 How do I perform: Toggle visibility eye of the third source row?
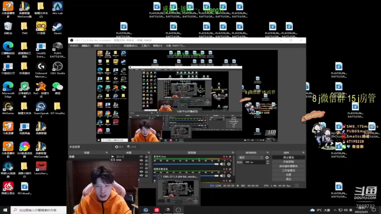click(x=141, y=164)
